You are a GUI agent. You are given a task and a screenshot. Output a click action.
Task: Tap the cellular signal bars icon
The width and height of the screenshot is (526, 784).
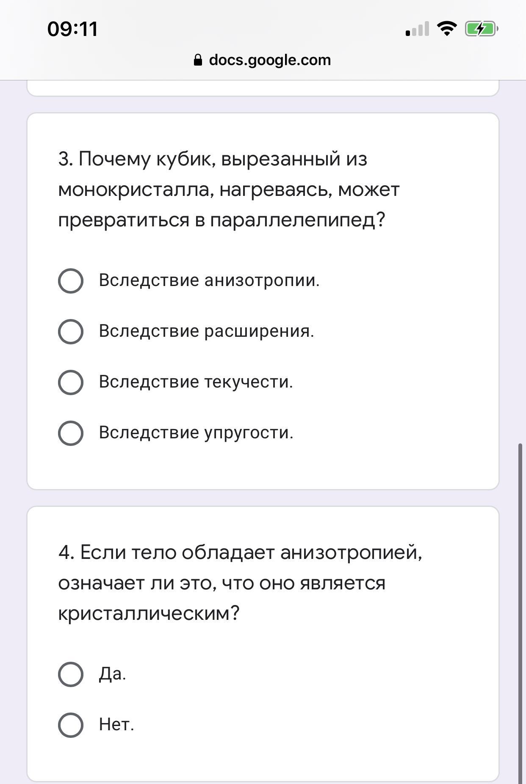(417, 29)
